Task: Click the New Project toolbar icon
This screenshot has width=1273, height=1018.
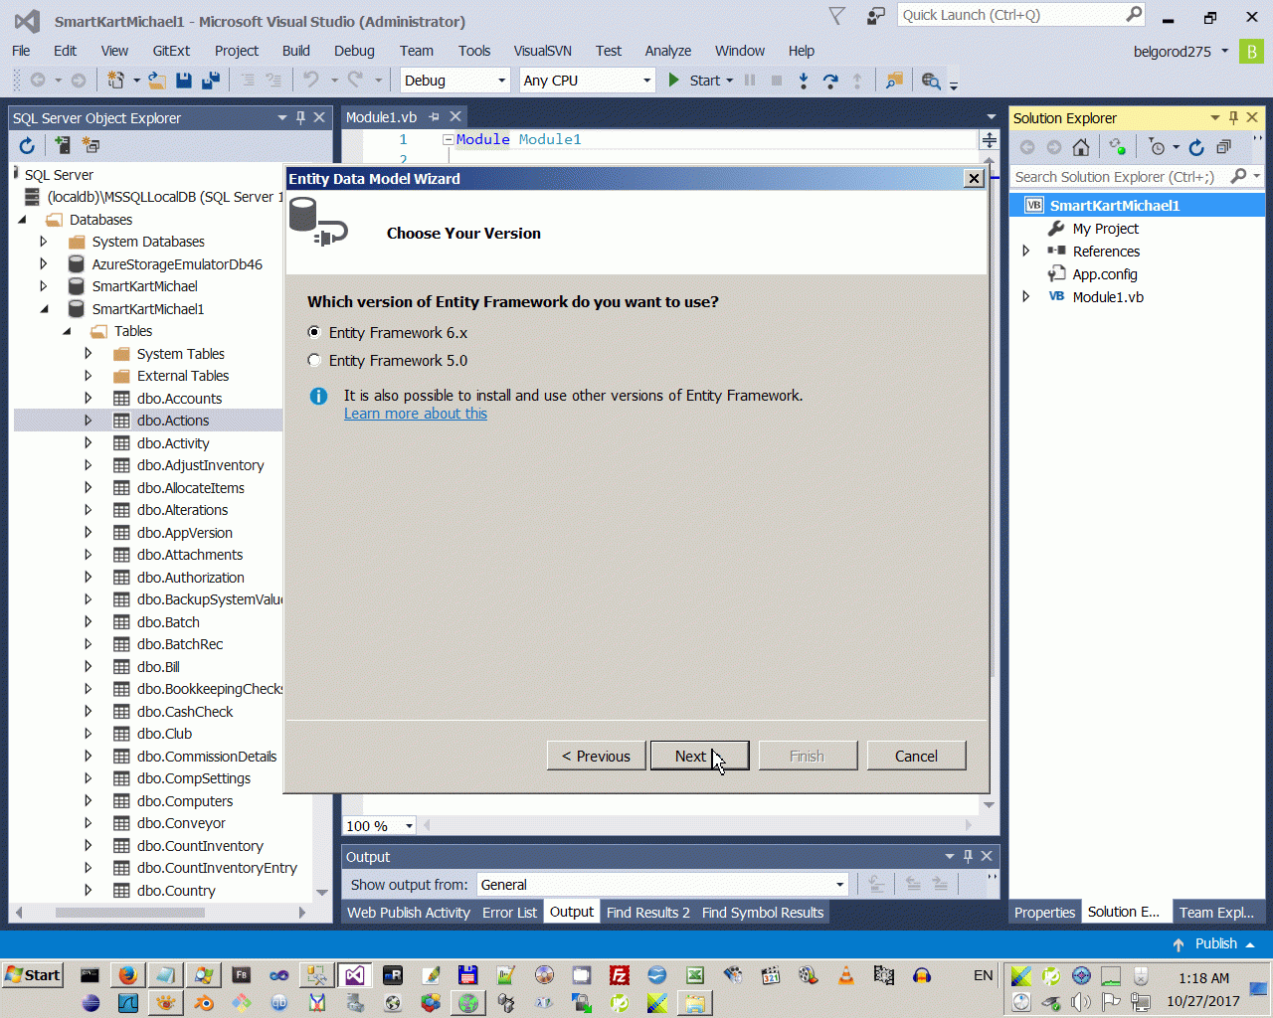Action: [116, 81]
